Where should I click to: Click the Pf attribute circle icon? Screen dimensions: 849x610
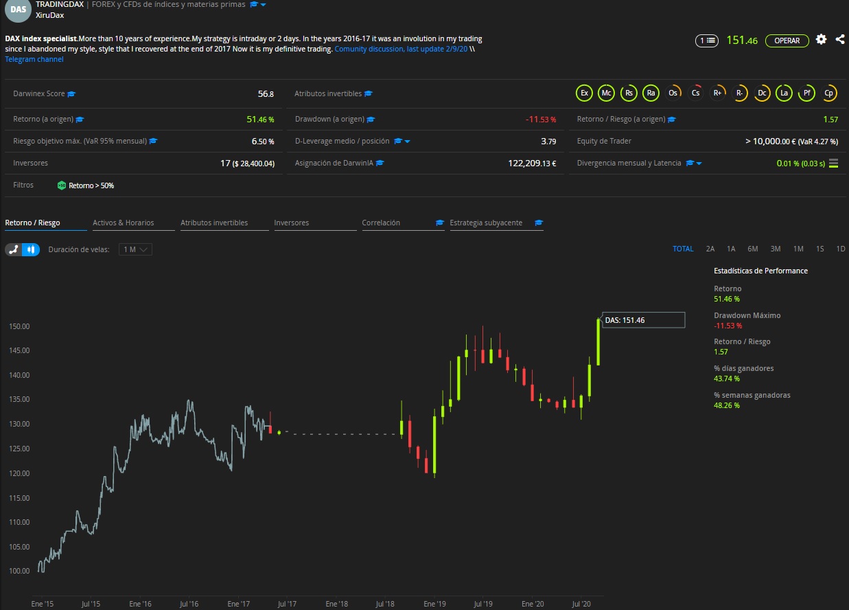coord(807,93)
